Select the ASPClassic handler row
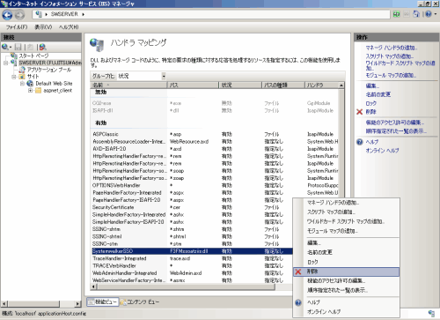440x320 pixels. tap(216, 134)
